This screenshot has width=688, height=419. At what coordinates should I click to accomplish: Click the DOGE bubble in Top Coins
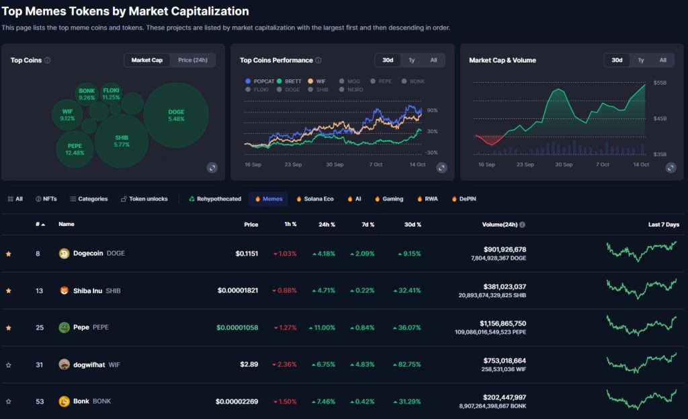tap(176, 115)
